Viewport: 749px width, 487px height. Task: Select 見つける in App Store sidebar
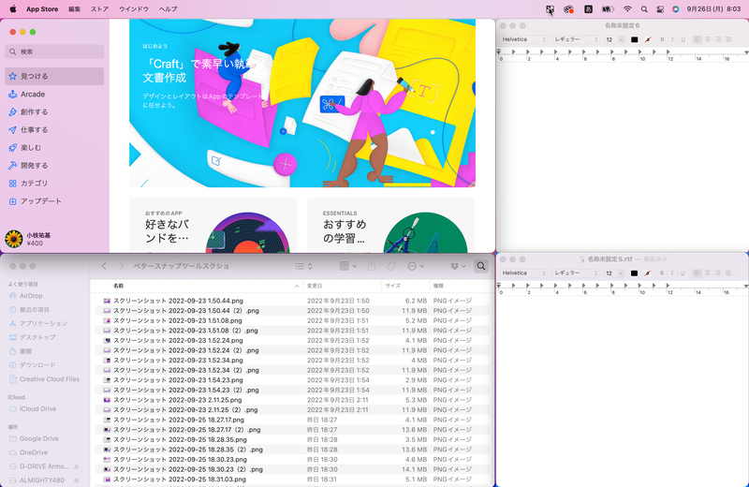coord(54,76)
